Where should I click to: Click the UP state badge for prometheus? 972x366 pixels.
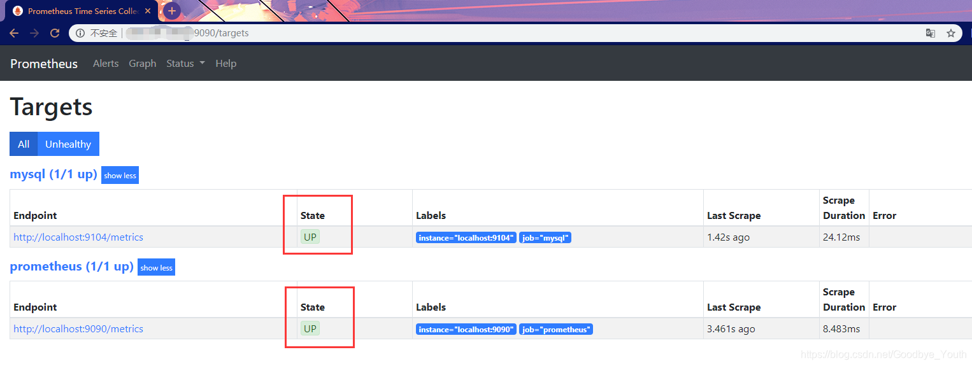pyautogui.click(x=310, y=328)
